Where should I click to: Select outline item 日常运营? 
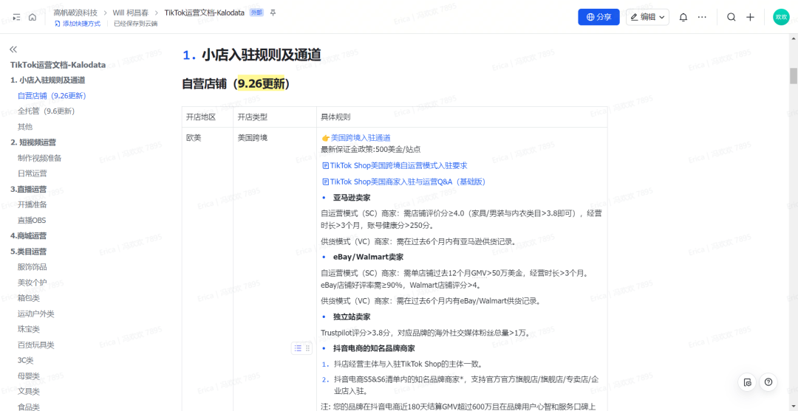[32, 173]
